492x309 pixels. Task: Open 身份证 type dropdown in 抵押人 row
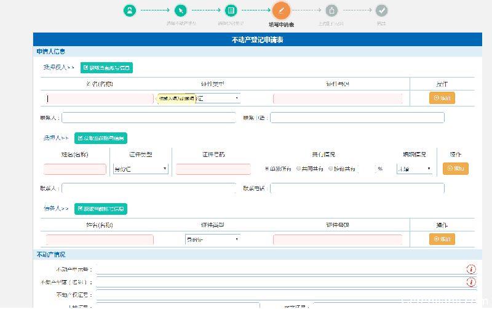pyautogui.click(x=141, y=169)
